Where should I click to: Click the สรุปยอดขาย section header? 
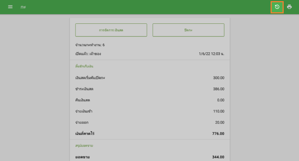click(x=84, y=146)
